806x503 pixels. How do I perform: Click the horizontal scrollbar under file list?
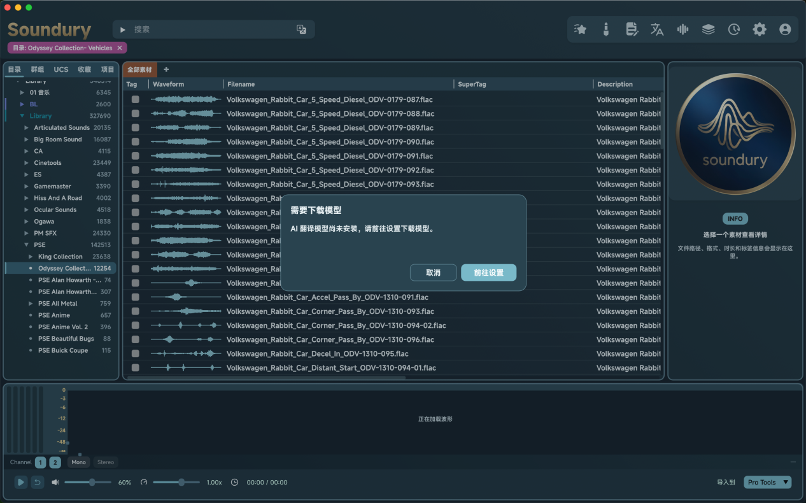[x=266, y=378]
